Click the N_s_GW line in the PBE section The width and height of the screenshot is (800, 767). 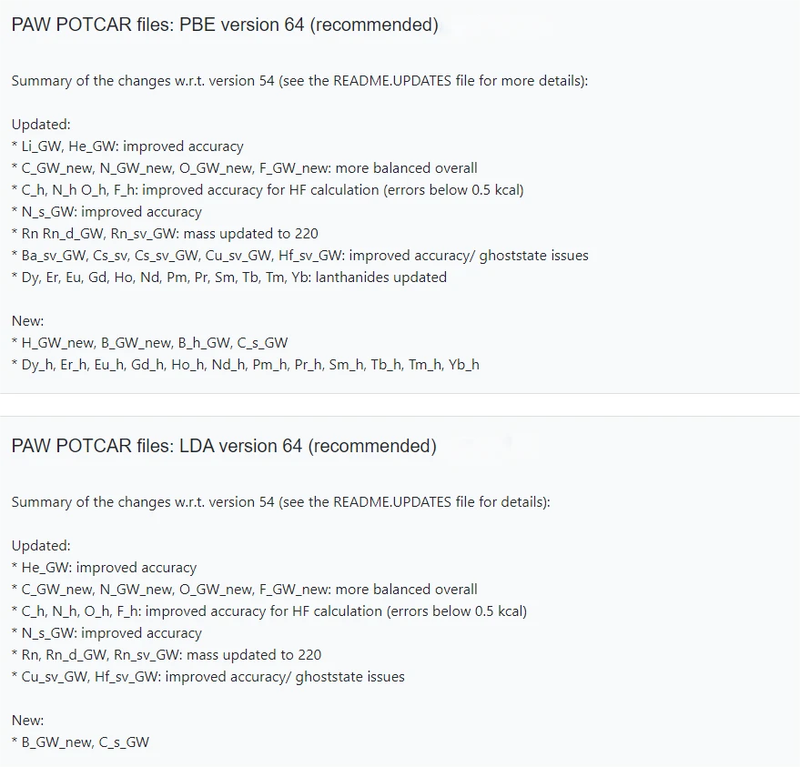[x=106, y=212]
